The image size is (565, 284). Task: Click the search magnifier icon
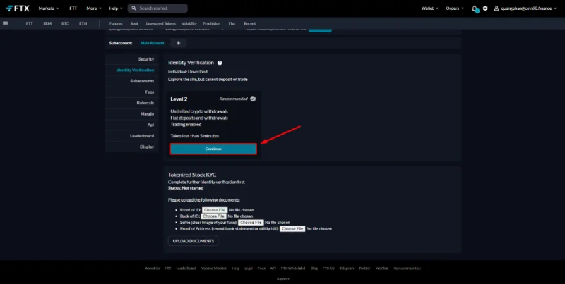coord(133,8)
